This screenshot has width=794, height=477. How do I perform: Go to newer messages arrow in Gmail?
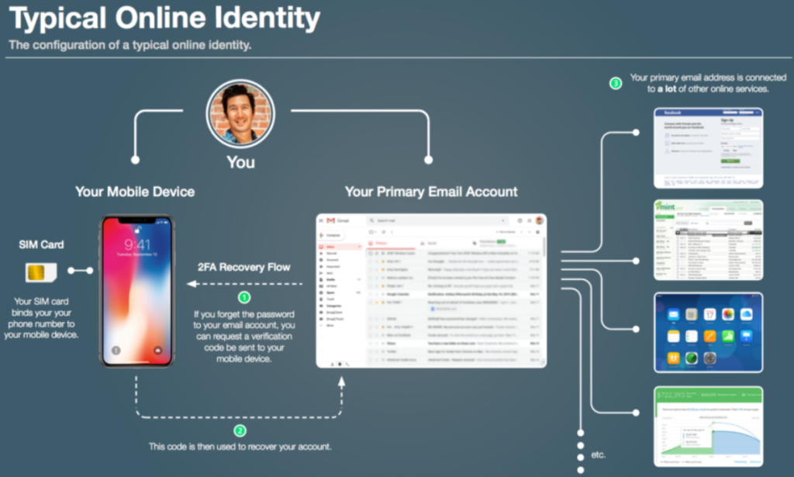click(521, 232)
